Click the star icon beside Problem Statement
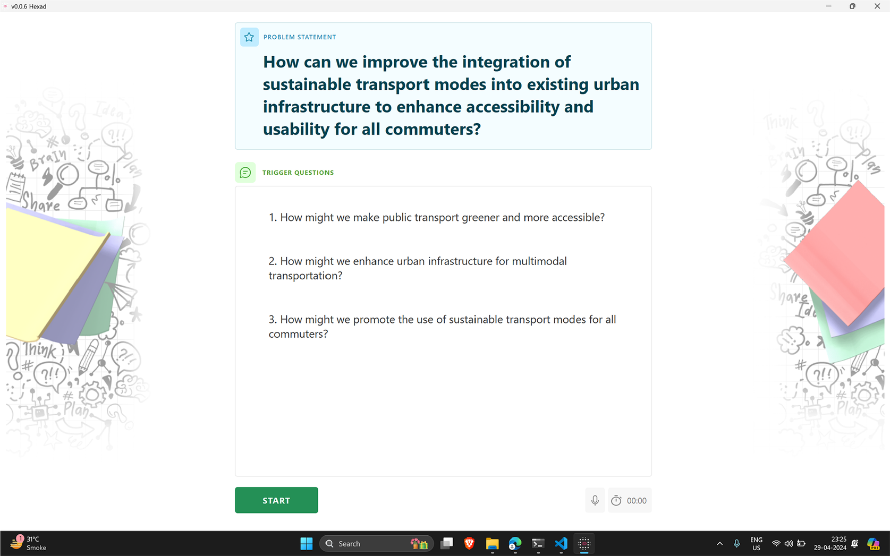This screenshot has height=556, width=890. tap(249, 37)
